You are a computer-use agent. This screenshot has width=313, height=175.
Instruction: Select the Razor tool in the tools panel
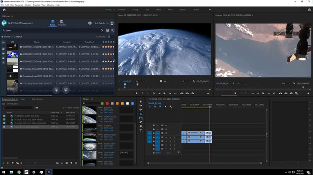[141, 114]
